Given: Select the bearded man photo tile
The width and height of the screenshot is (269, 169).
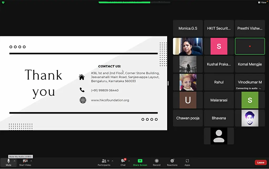Looking at the screenshot, I should click(250, 118).
